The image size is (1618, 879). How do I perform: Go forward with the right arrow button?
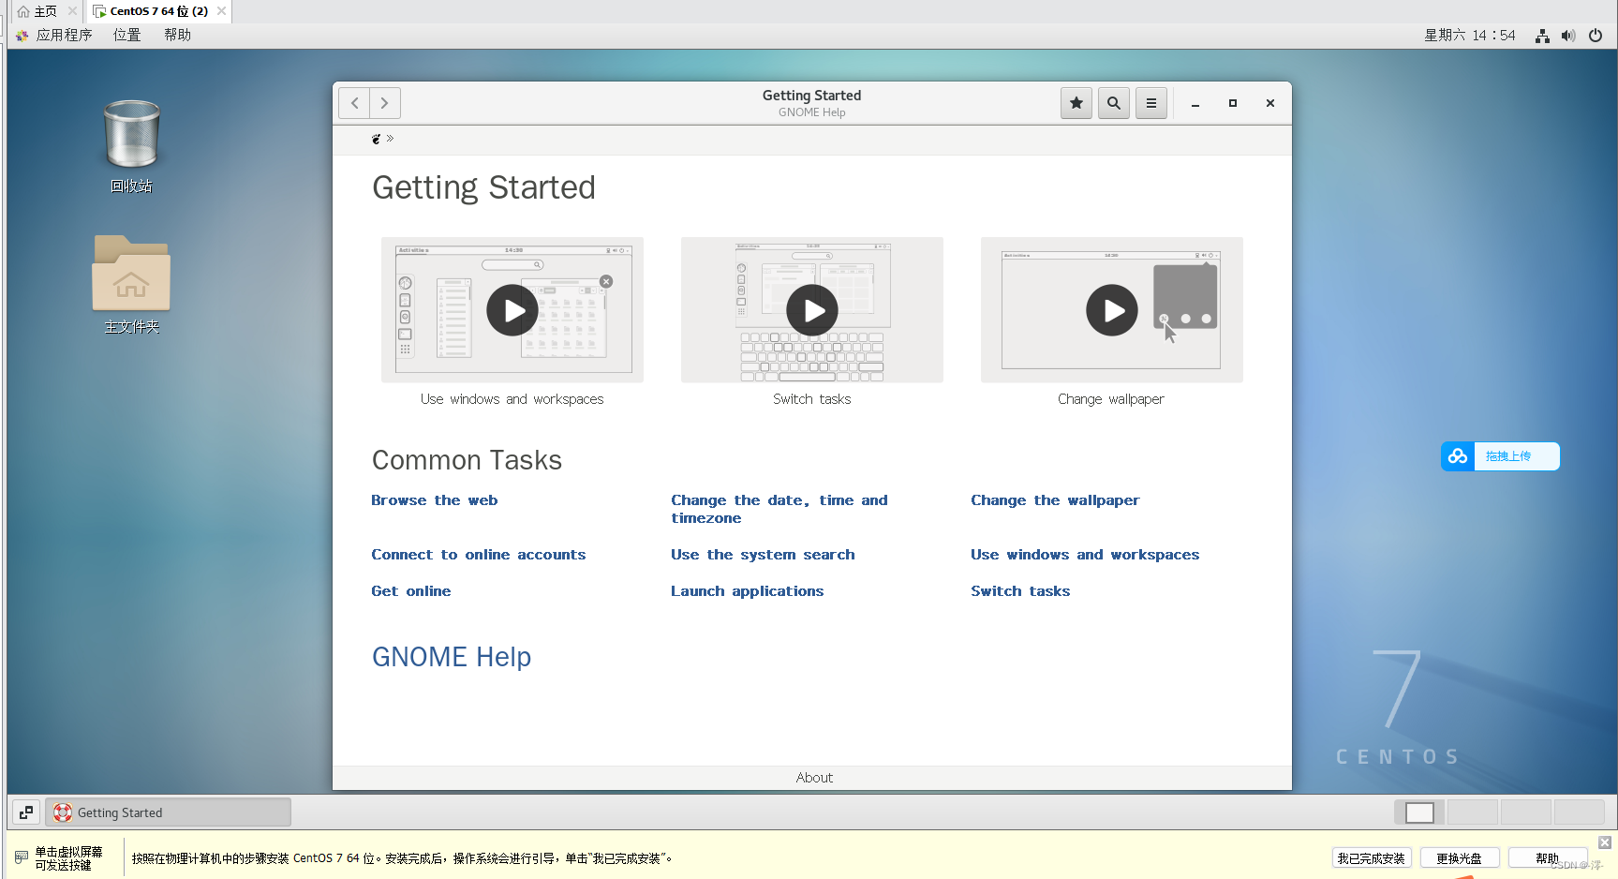coord(385,103)
